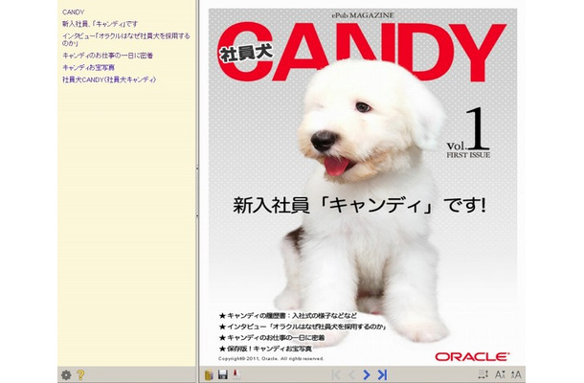Click cover line ★インタビュー「オラクルはなぜ社員犬を採用するのか」
This screenshot has width=584, height=383.
pyautogui.click(x=303, y=327)
